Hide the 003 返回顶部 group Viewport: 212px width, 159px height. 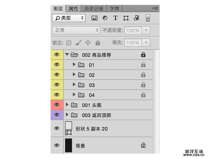57,115
